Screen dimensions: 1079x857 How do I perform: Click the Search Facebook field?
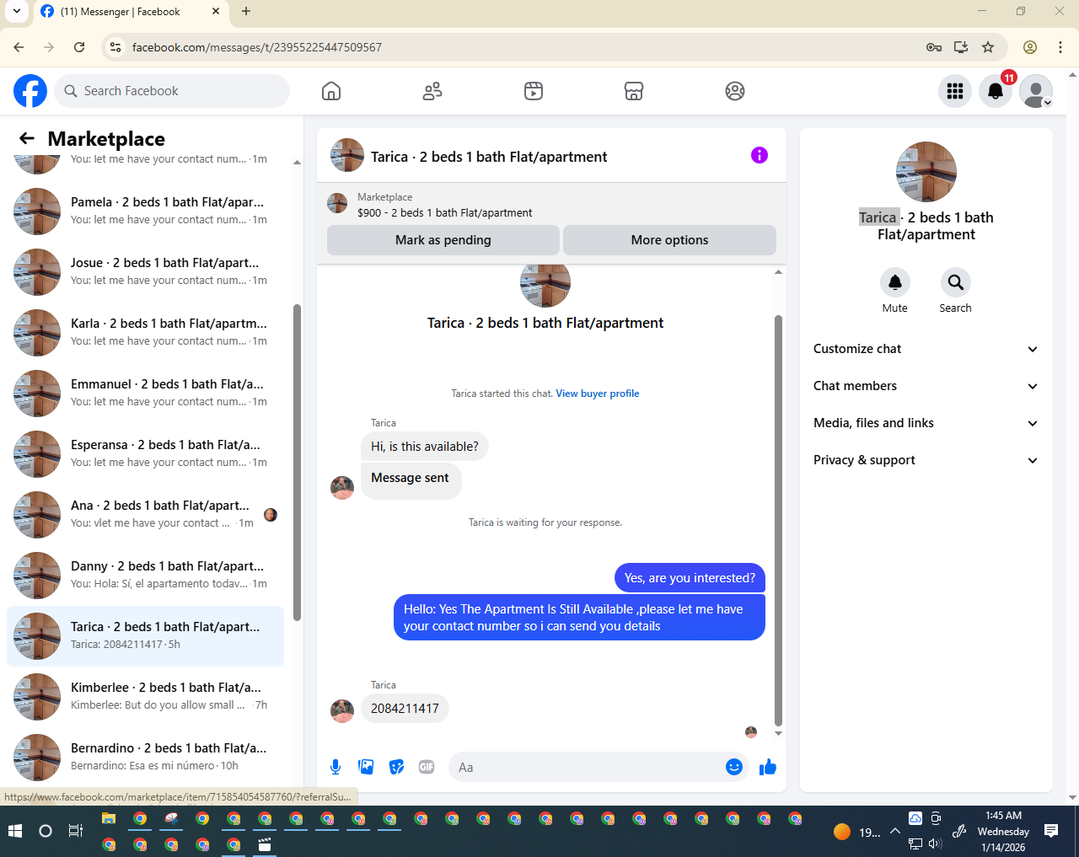tap(172, 91)
